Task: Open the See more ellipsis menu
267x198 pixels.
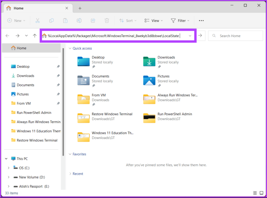Action: [x=201, y=20]
